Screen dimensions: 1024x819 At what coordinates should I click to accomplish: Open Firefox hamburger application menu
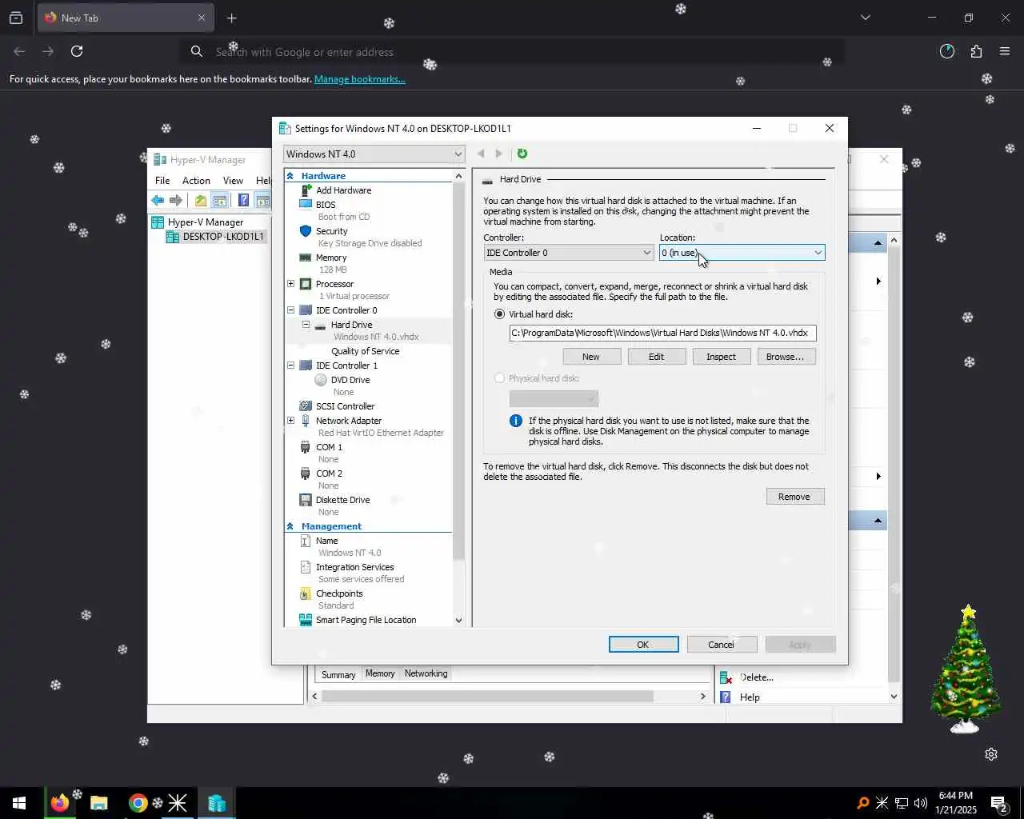pos(1005,51)
